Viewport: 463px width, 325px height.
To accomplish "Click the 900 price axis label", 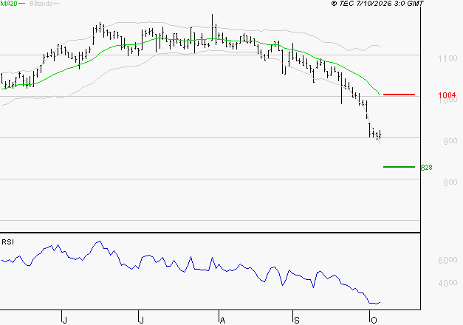I will (450, 141).
